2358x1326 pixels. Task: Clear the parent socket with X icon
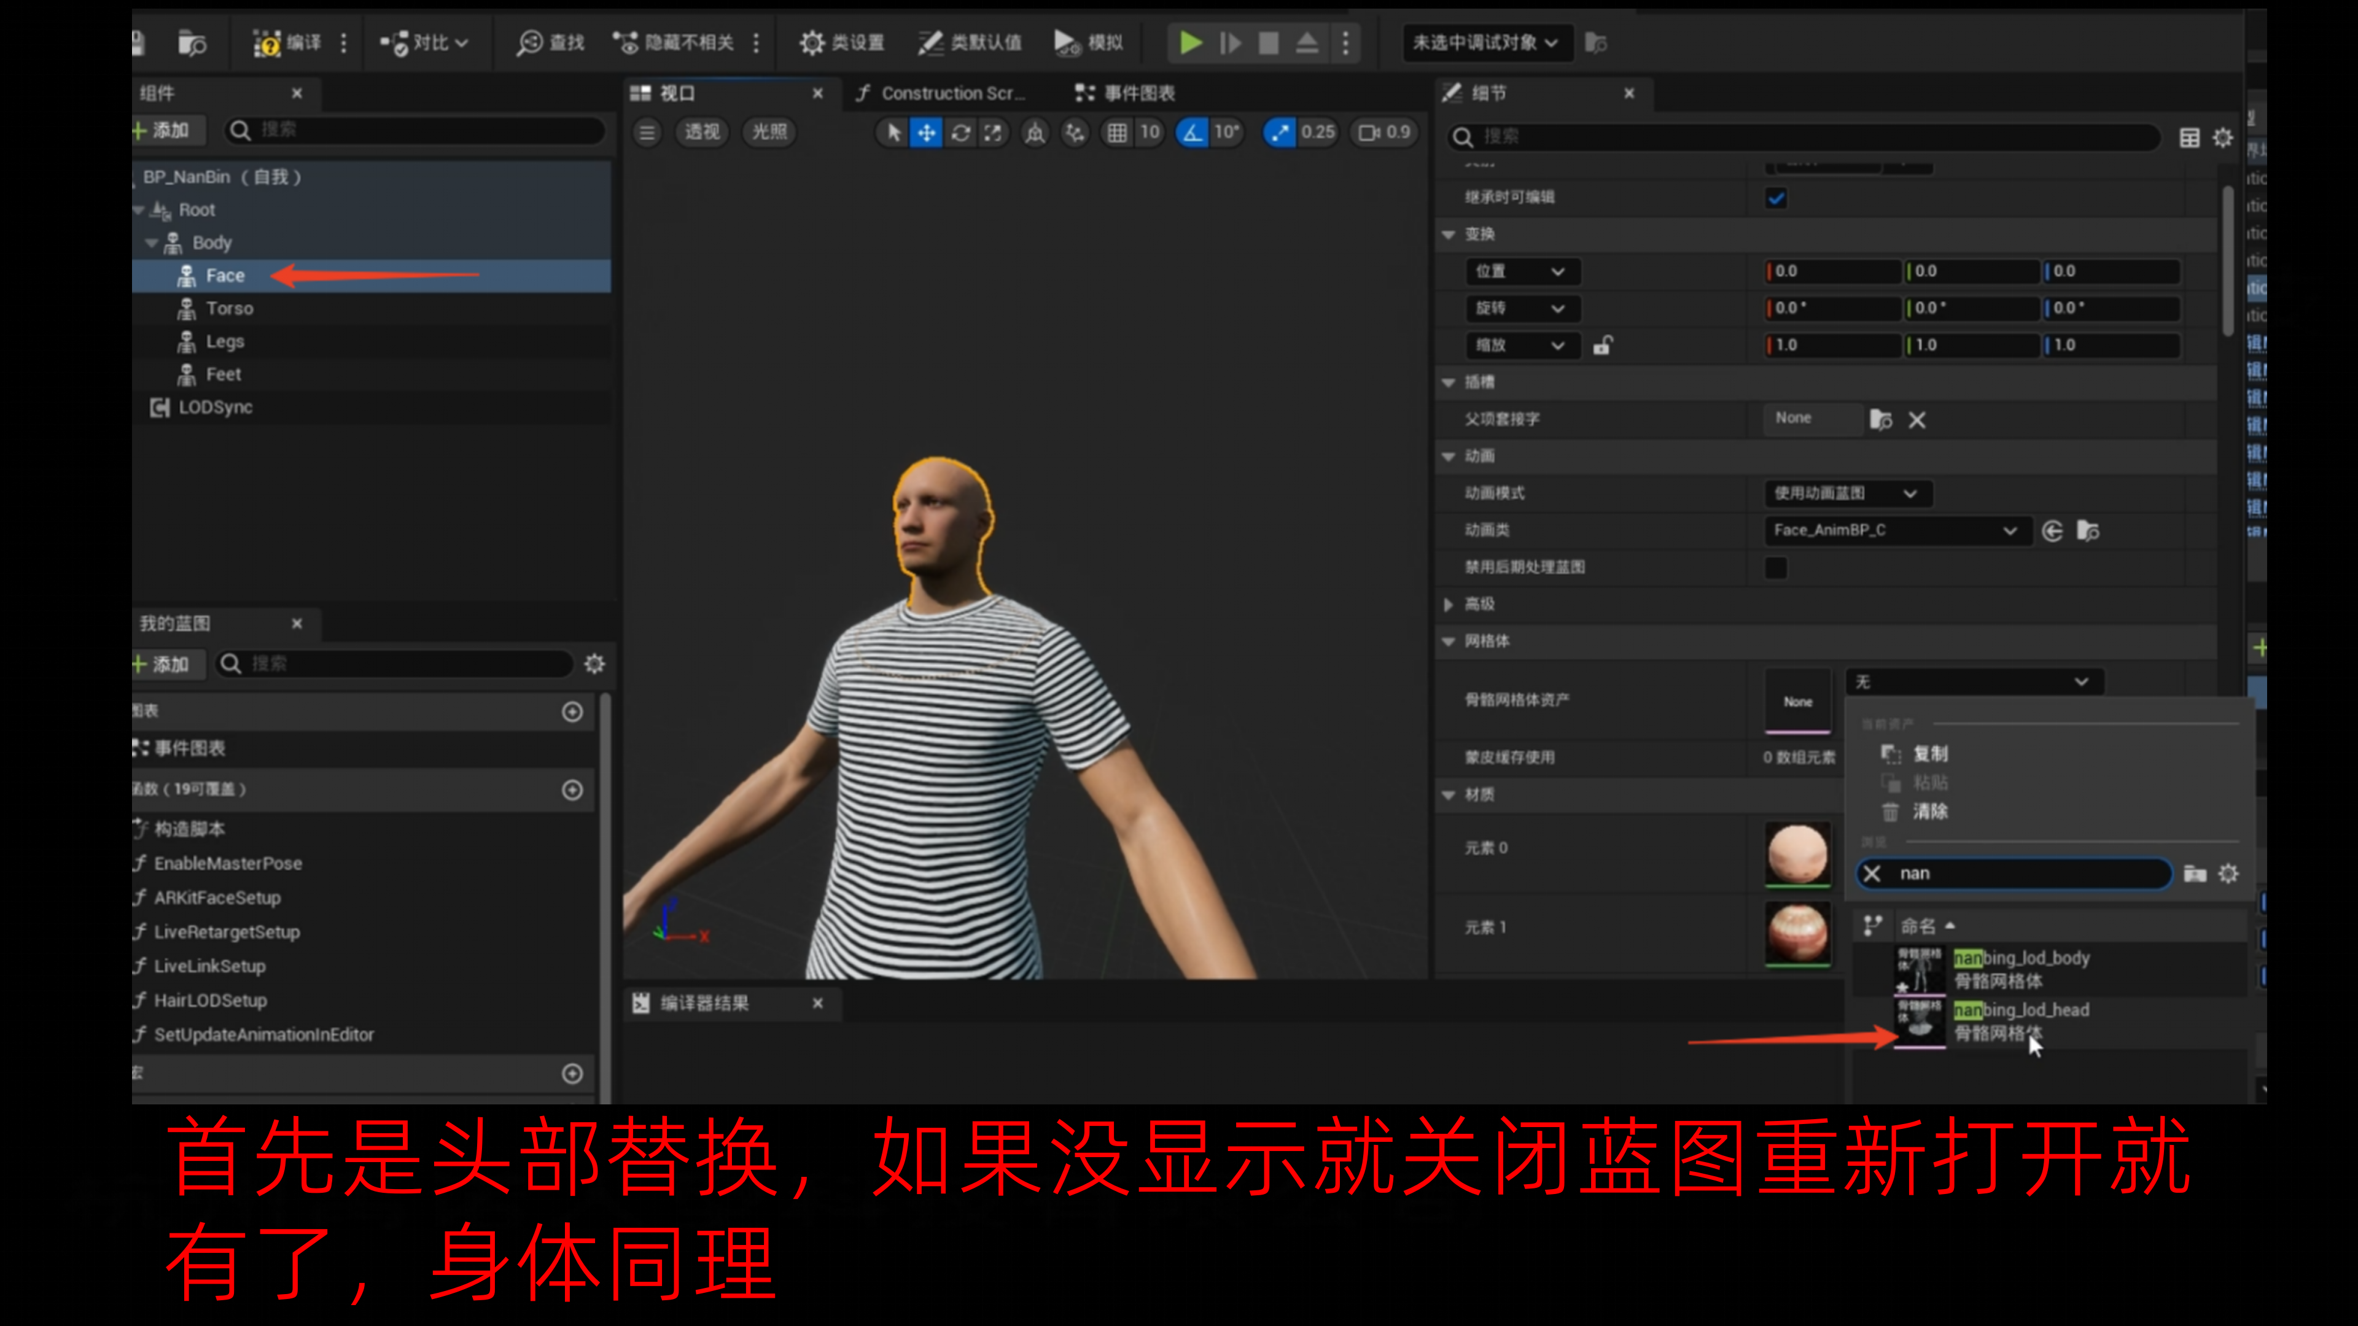click(1916, 420)
